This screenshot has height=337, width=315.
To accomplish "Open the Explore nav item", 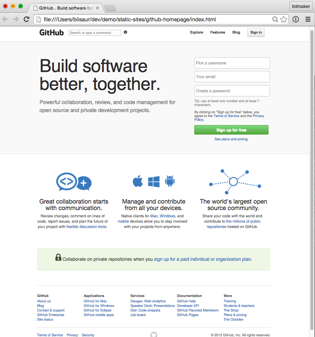I will pos(197,32).
